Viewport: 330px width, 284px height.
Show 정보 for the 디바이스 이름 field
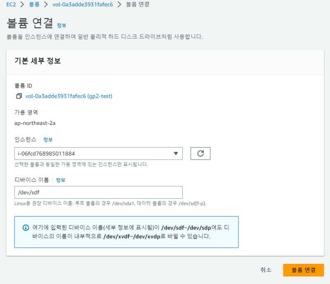[x=61, y=180]
